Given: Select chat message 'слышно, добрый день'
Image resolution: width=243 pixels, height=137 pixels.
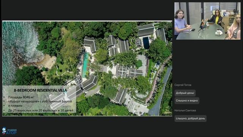Looking at the screenshot, I should (x=190, y=118).
